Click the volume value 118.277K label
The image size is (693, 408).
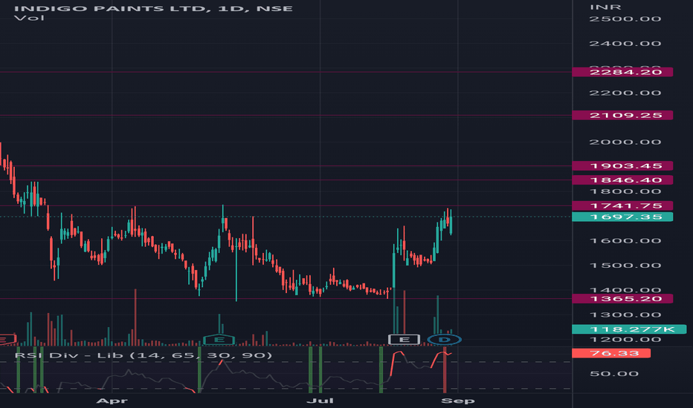coord(629,329)
